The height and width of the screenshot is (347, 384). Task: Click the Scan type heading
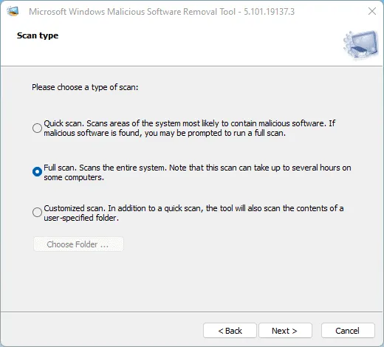[38, 35]
